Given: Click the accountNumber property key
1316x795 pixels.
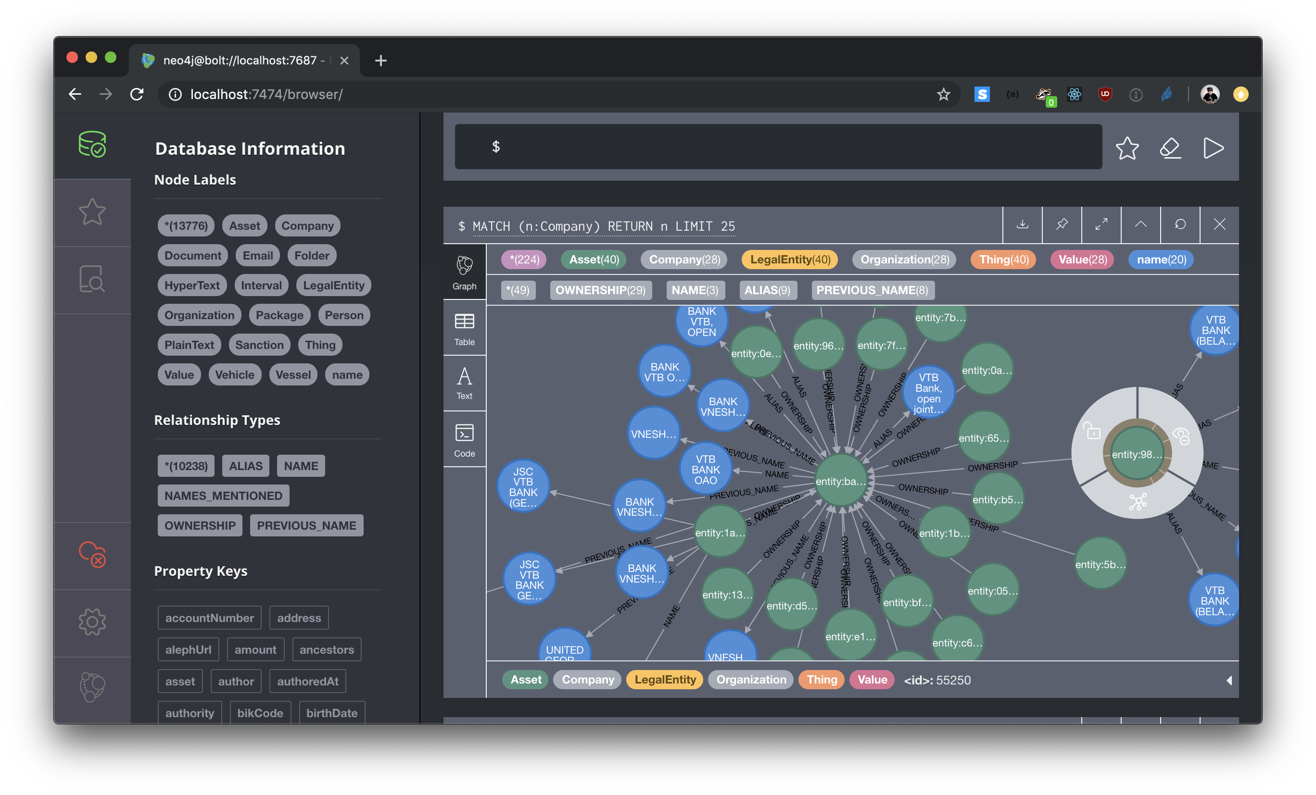Looking at the screenshot, I should 209,619.
